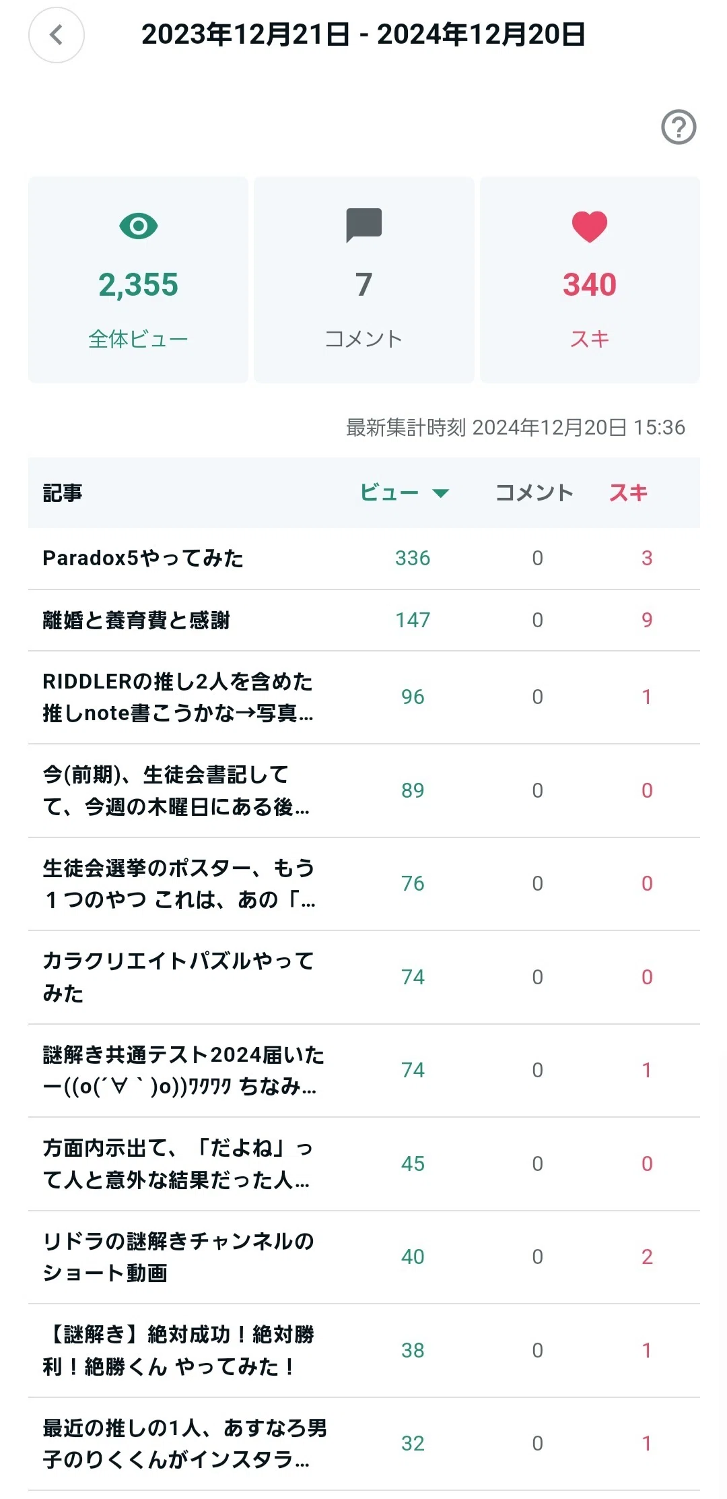Open the help question mark icon

[x=679, y=127]
